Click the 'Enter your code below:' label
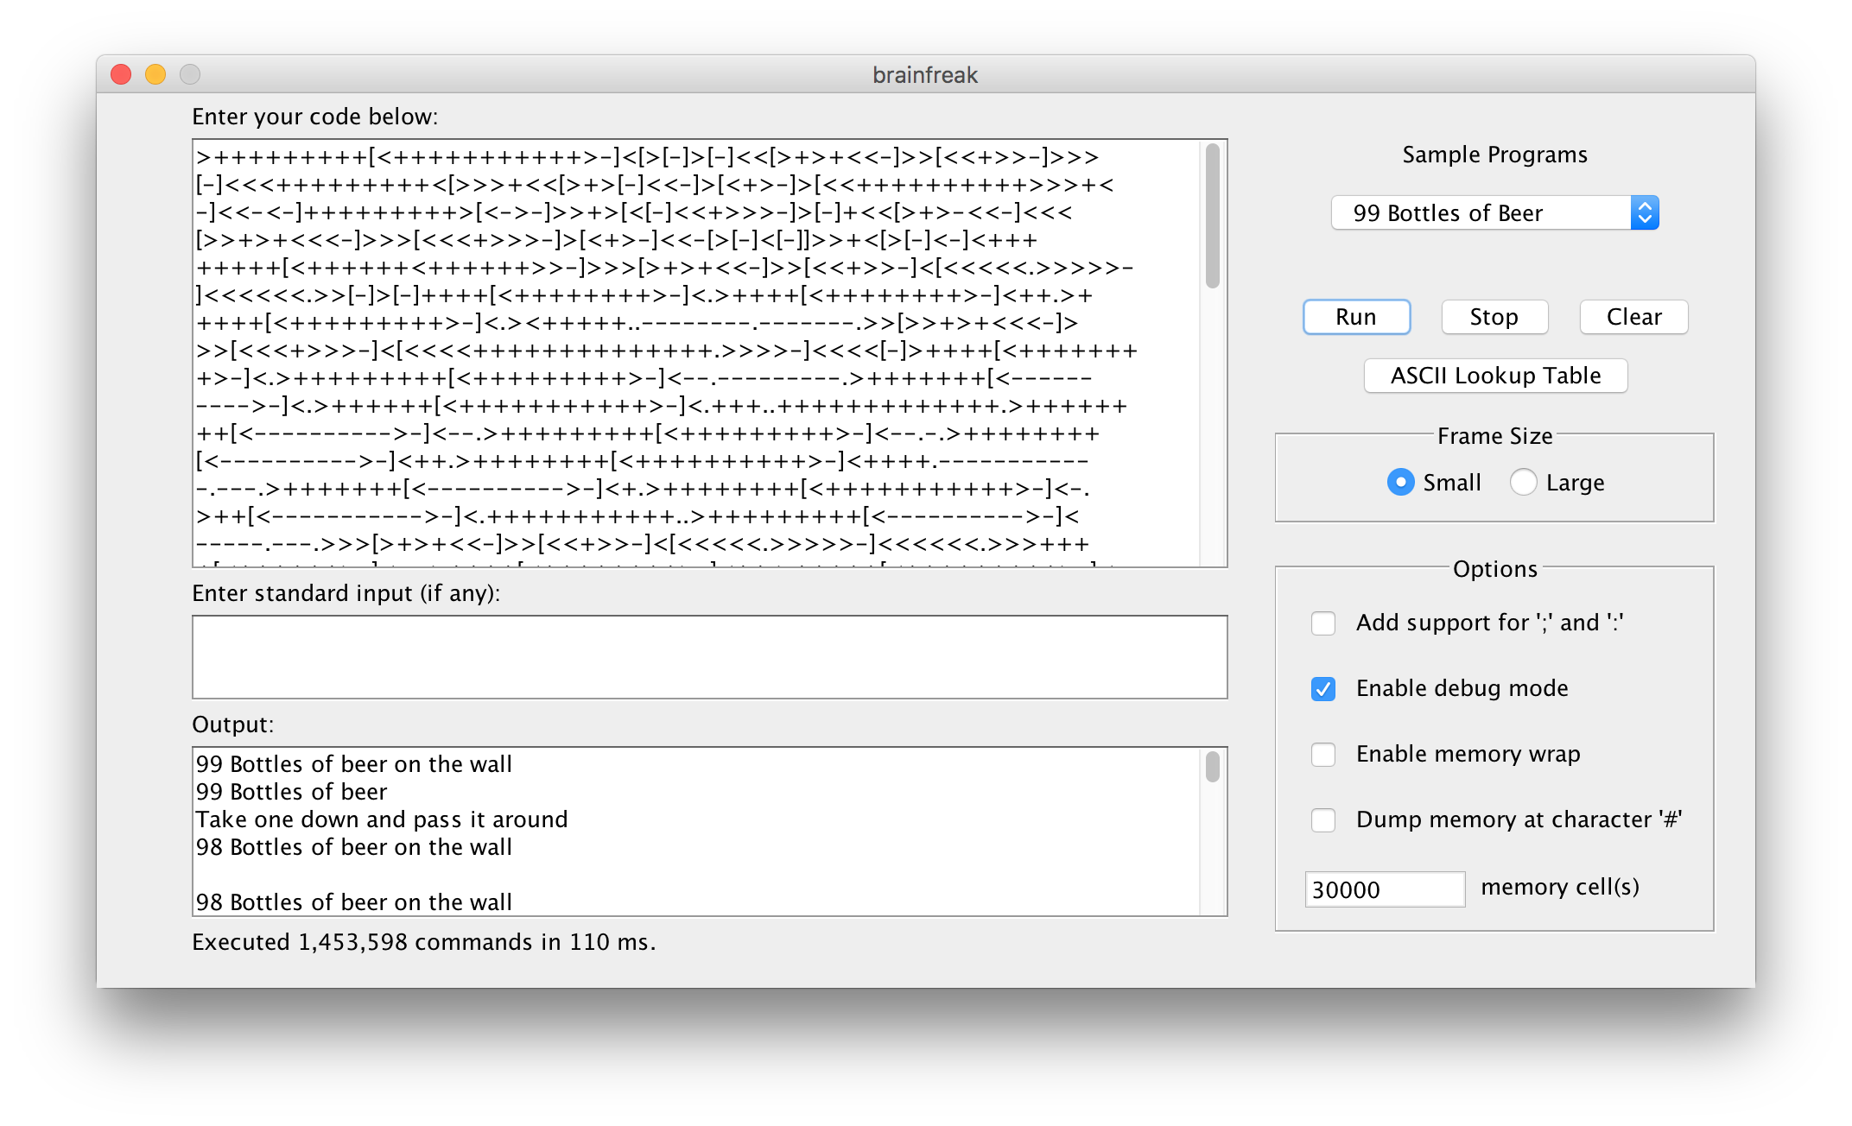This screenshot has height=1126, width=1852. [315, 117]
